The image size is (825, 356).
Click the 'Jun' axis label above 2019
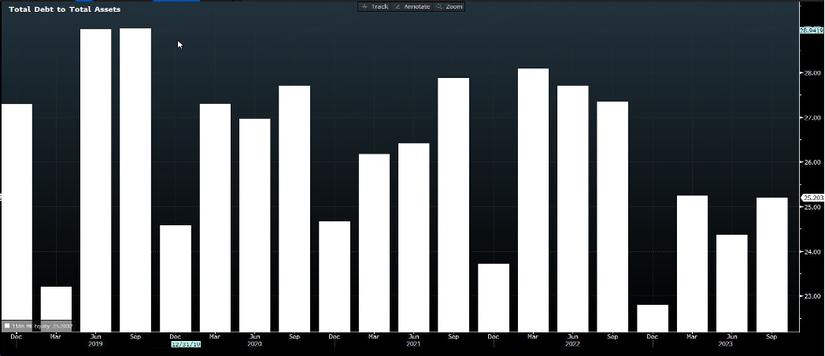point(96,336)
